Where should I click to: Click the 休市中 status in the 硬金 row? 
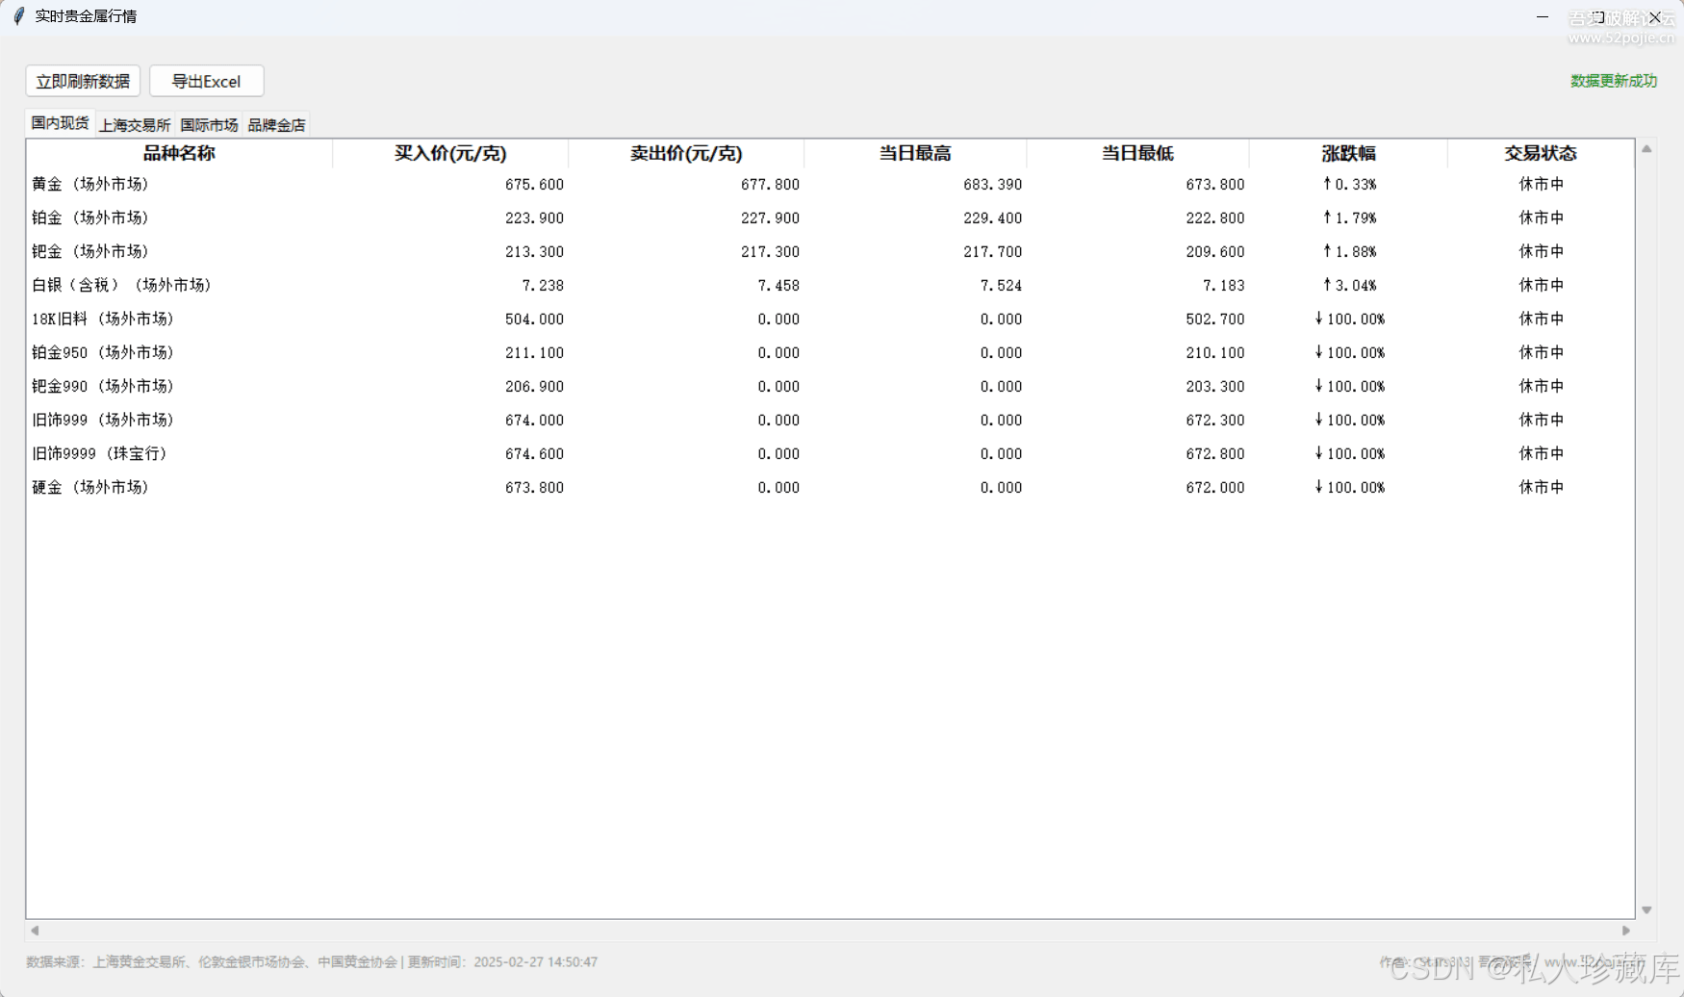pos(1541,487)
